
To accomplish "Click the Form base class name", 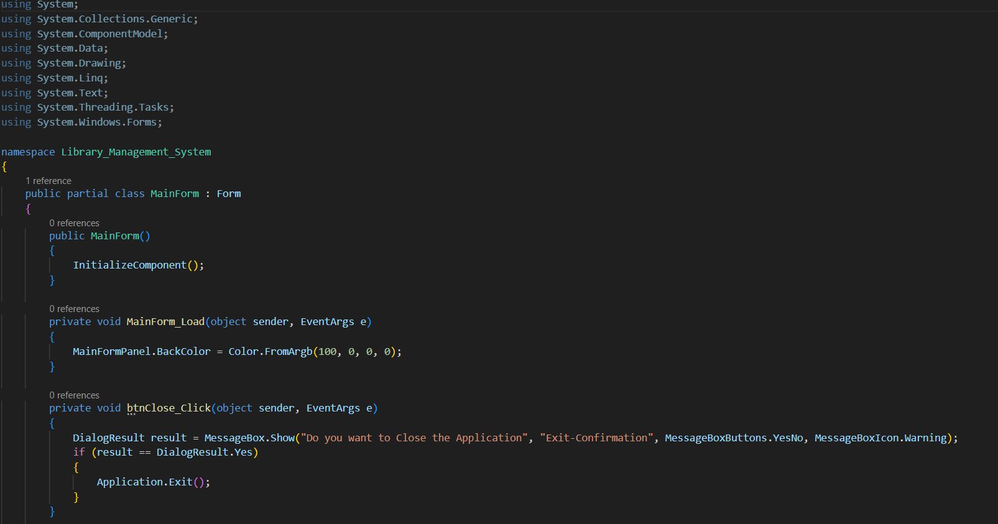I will pos(228,194).
